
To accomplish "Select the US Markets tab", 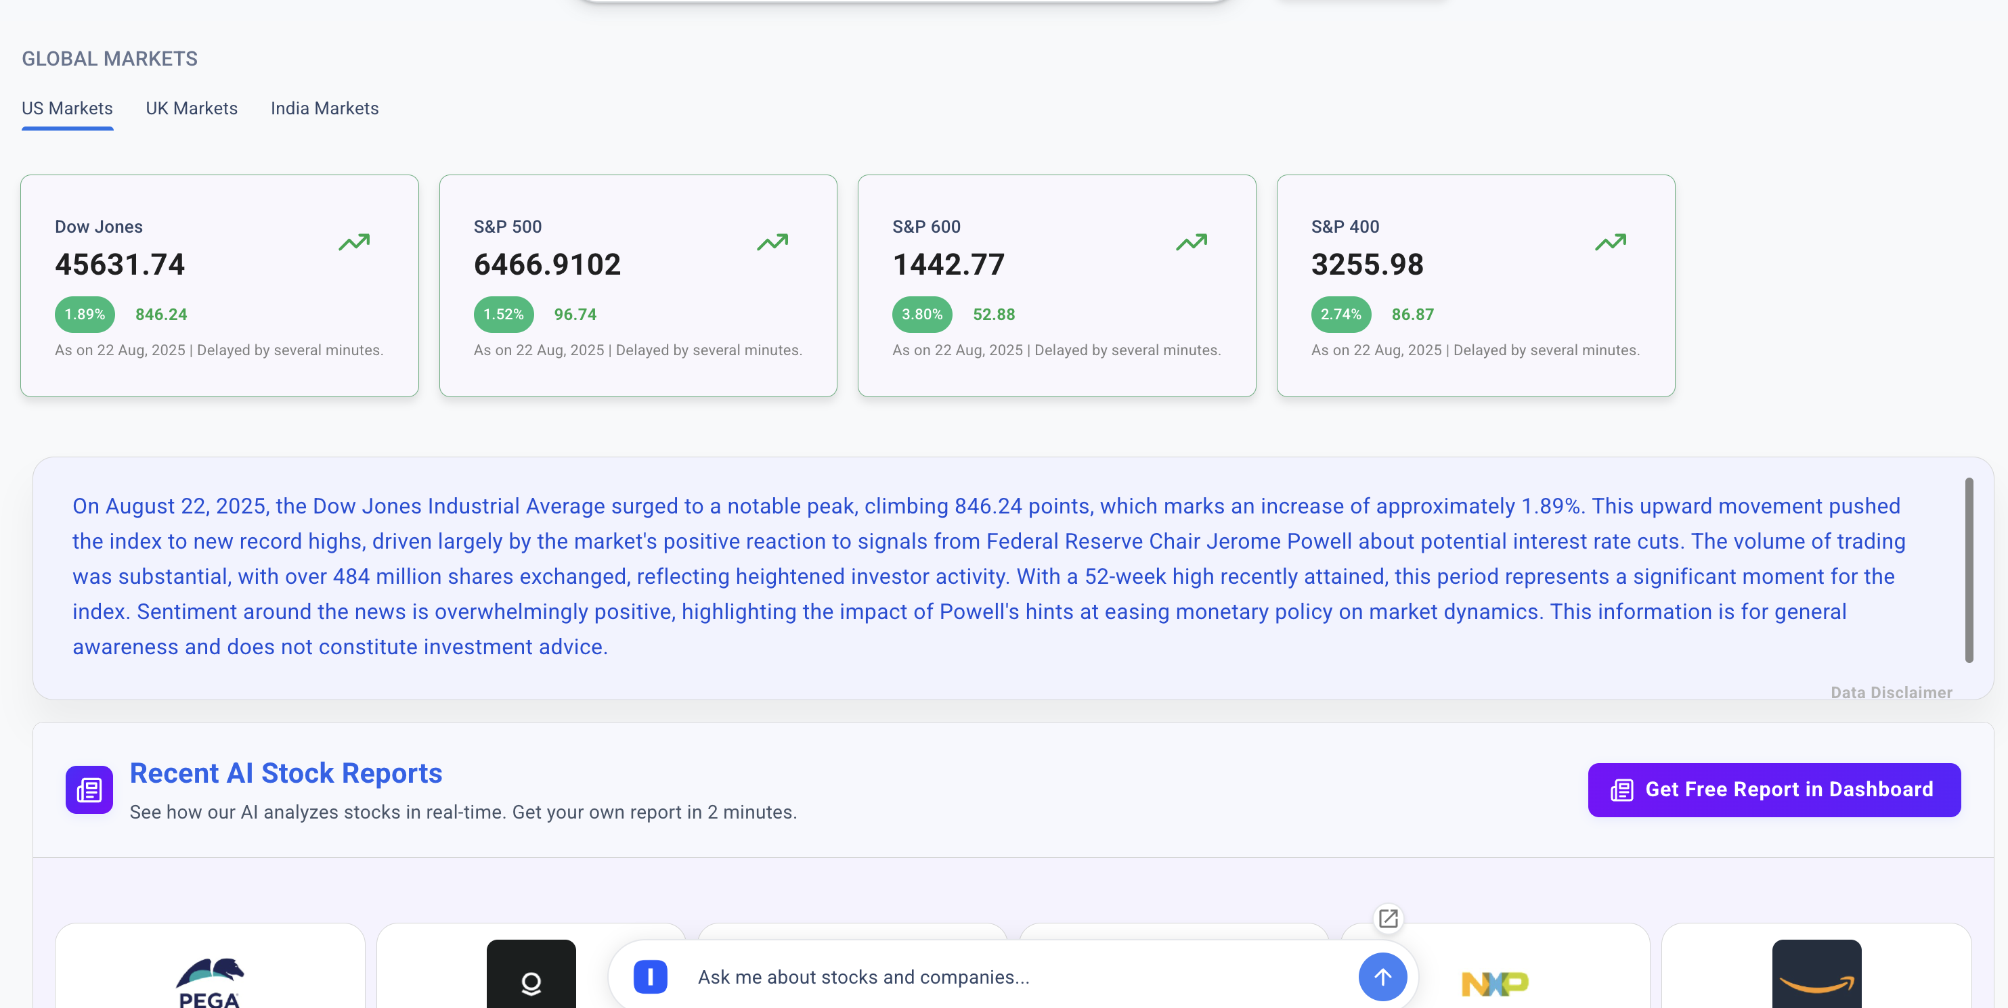I will click(x=66, y=108).
